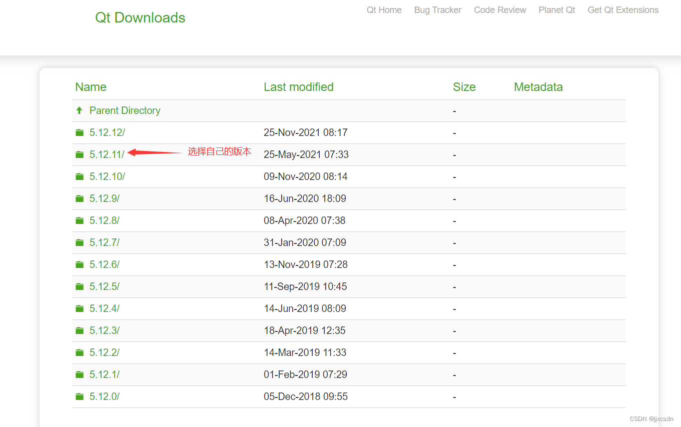This screenshot has width=681, height=427.
Task: Sort by the Size column header
Action: (464, 87)
